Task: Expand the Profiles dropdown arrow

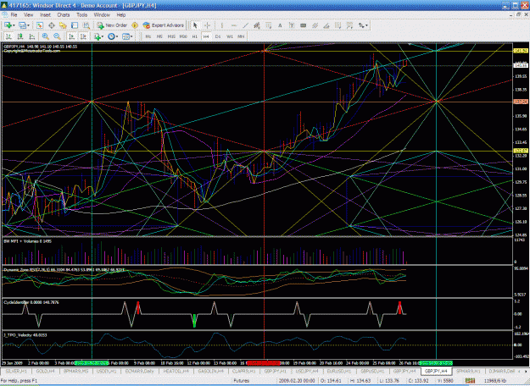Action: [x=28, y=25]
